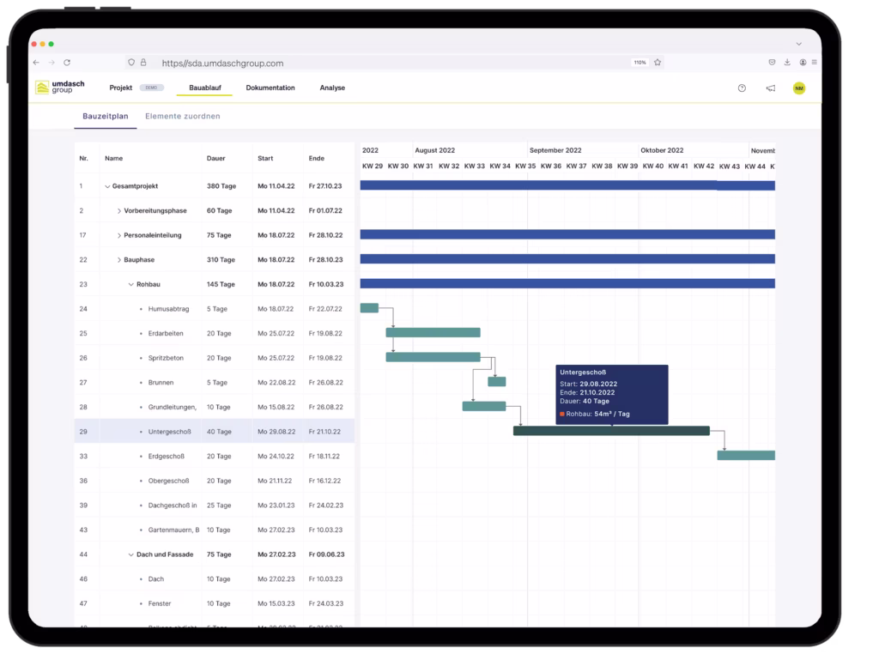This screenshot has width=879, height=654.
Task: Open the announcements megaphone icon
Action: coord(771,88)
